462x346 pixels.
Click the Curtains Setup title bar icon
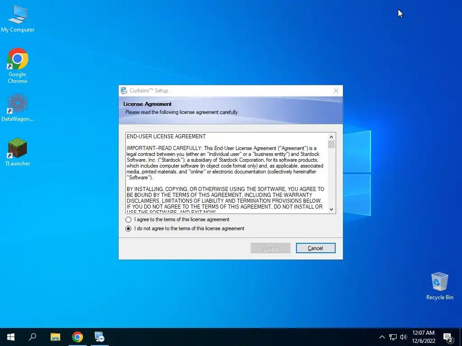tap(124, 91)
